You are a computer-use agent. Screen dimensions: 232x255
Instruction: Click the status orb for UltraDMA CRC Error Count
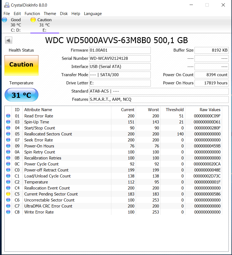[x=8, y=206]
